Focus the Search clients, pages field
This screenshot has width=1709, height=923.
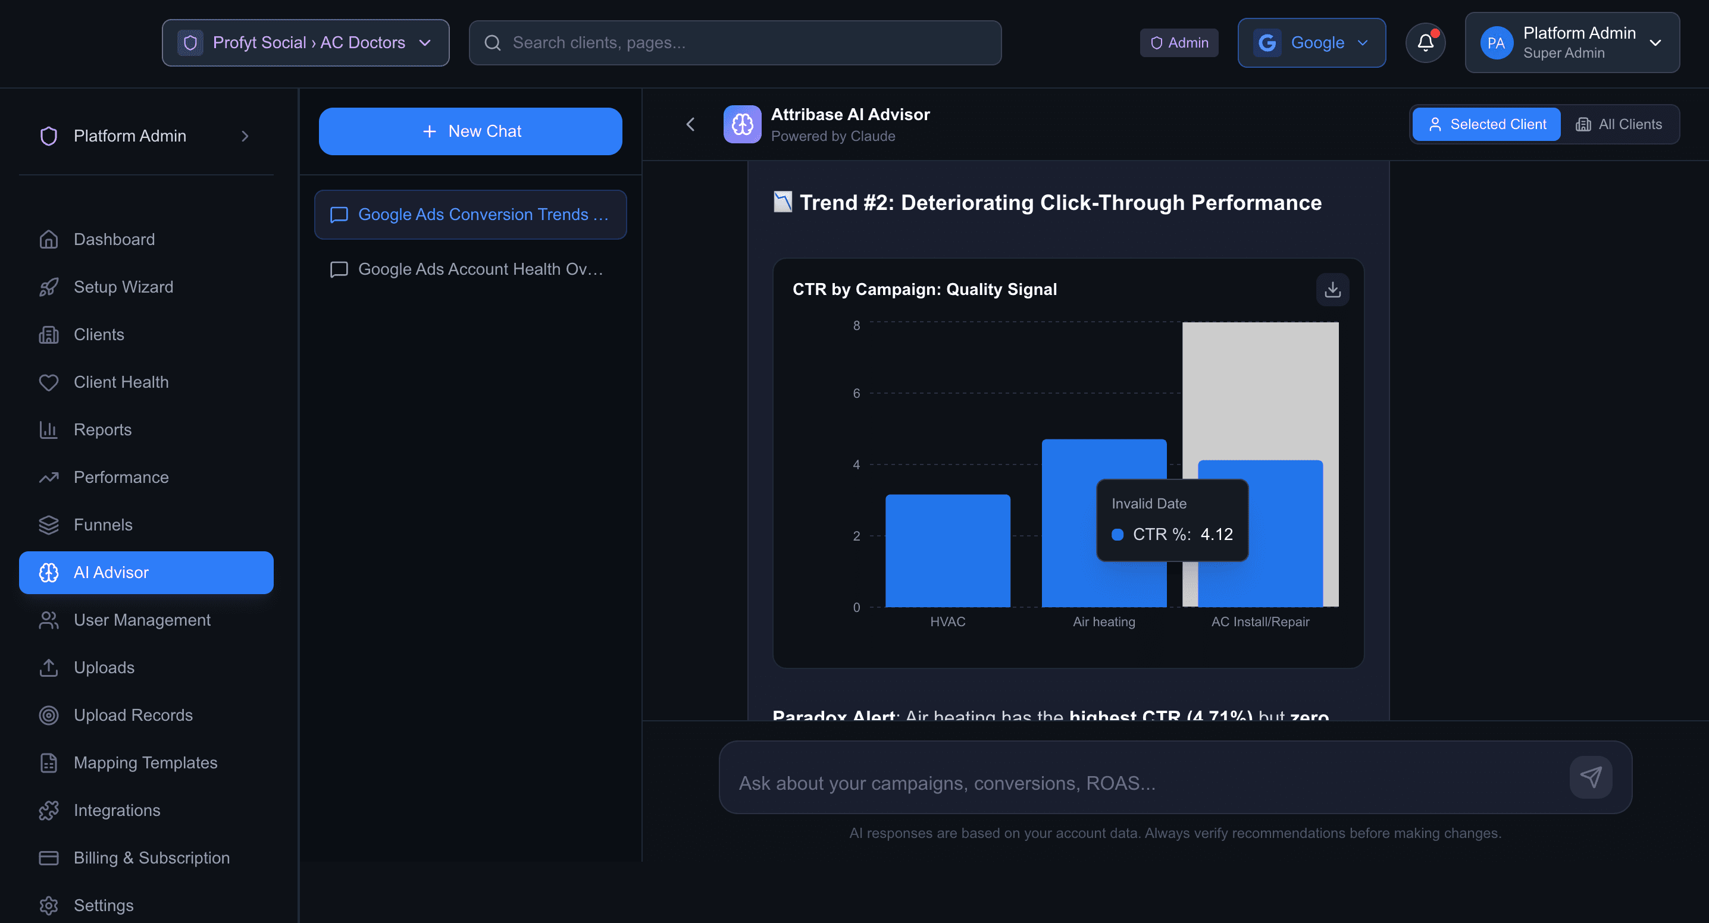(734, 43)
